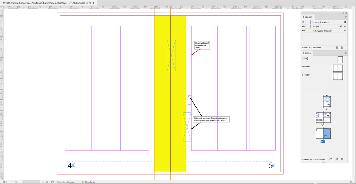Delete selected pages in Seiten panel
This screenshot has height=184, width=356.
tap(342, 159)
